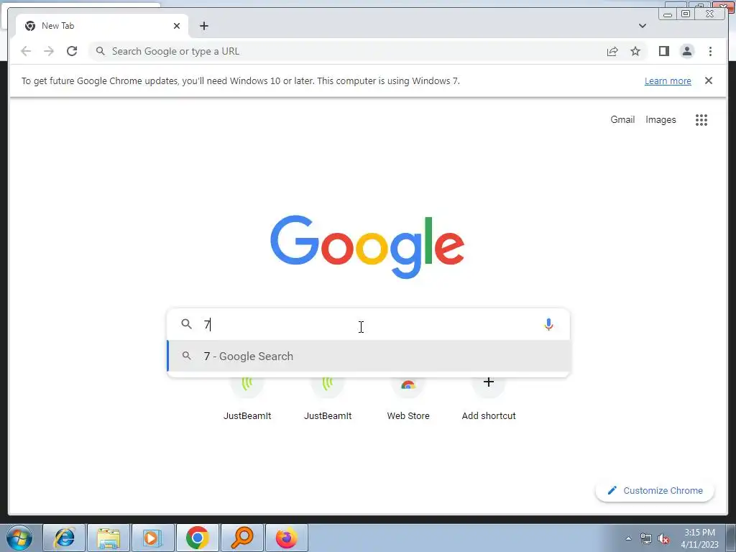The height and width of the screenshot is (552, 736).
Task: Open Windows Explorer from the taskbar
Action: (109, 538)
